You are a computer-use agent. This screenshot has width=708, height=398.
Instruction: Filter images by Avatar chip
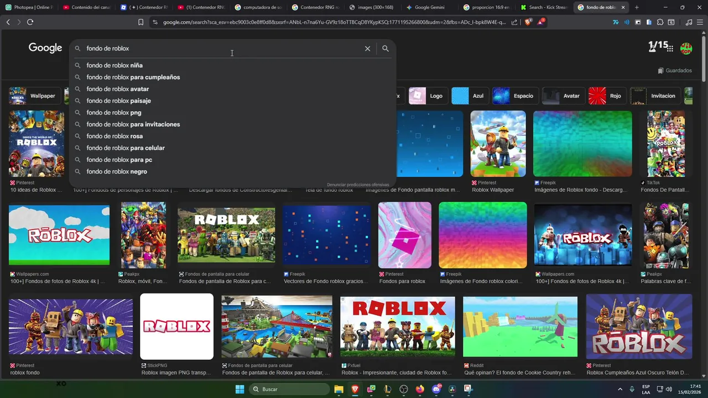pos(563,96)
